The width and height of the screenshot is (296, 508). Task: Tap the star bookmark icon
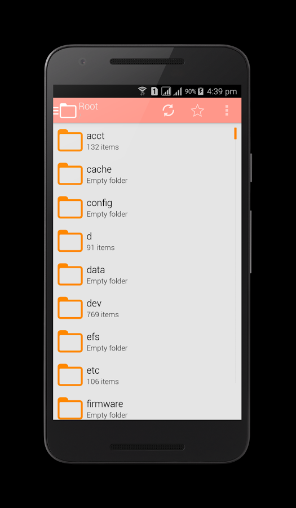click(197, 111)
